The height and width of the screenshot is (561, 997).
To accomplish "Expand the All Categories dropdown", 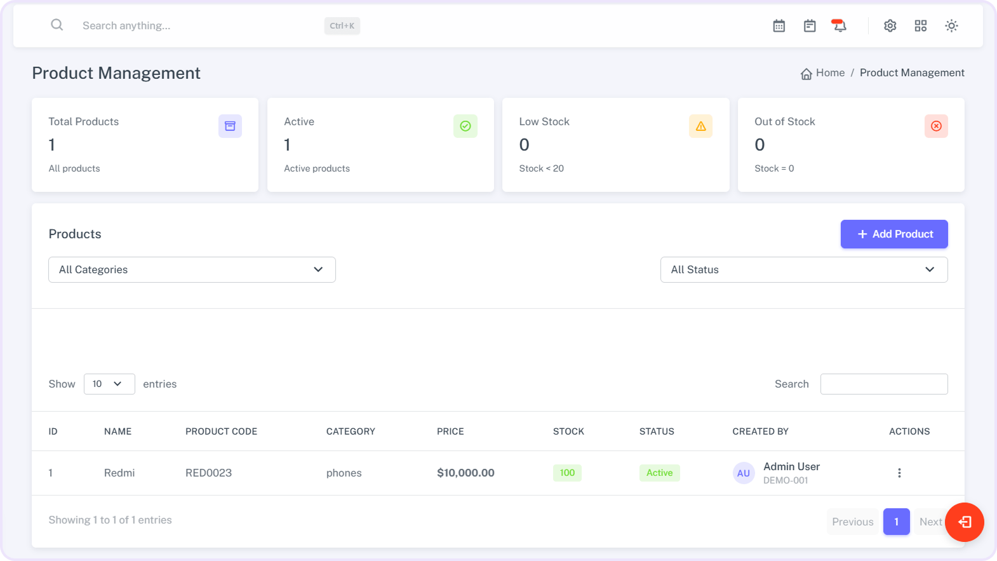I will [192, 269].
